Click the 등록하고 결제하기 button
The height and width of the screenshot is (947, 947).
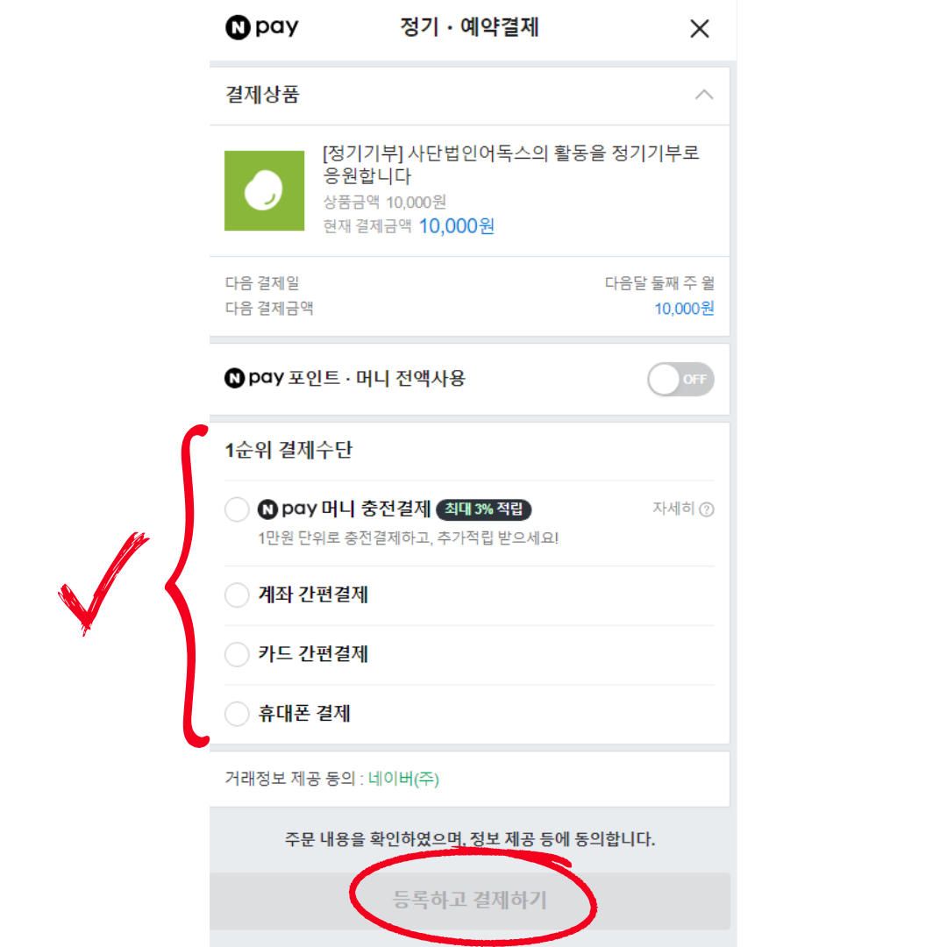[x=470, y=901]
